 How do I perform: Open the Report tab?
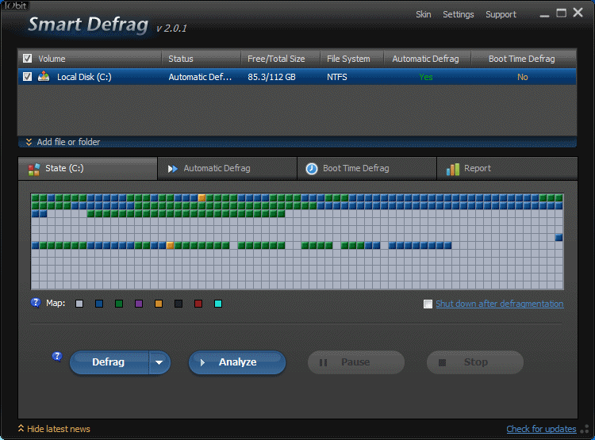(507, 168)
